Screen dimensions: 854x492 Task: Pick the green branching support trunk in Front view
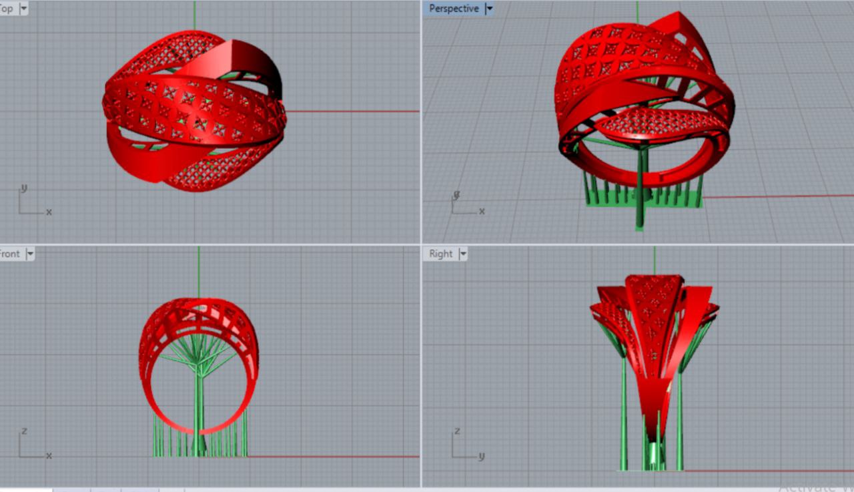tap(198, 401)
